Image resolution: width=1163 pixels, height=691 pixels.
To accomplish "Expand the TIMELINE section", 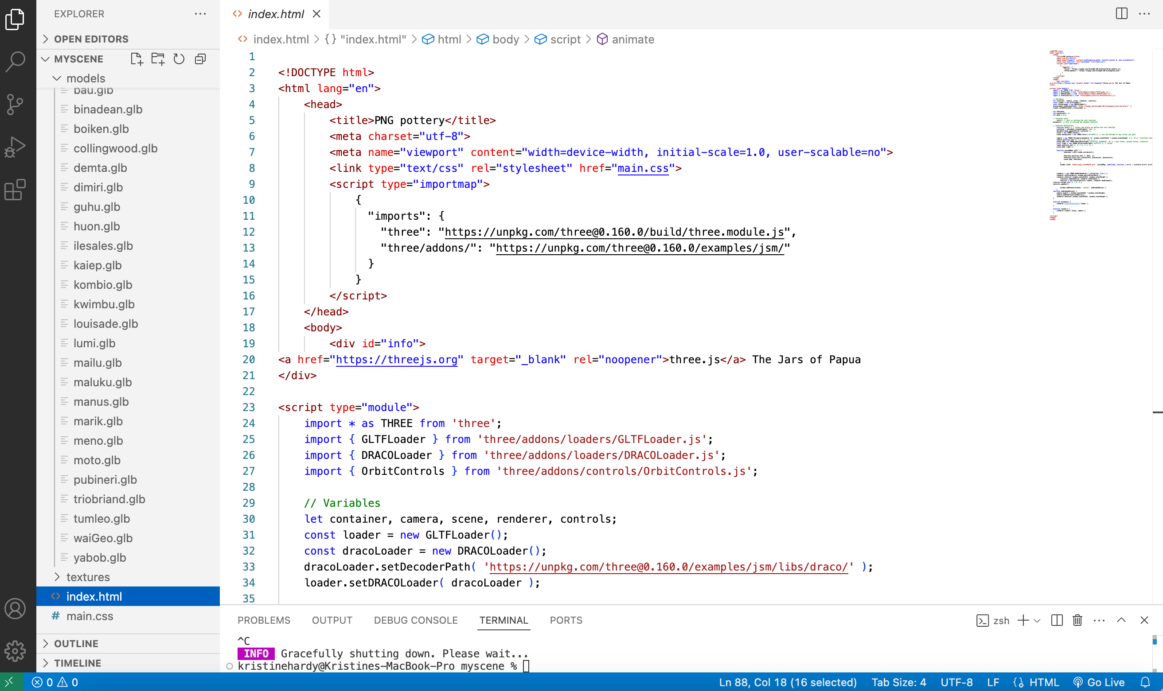I will 128,663.
